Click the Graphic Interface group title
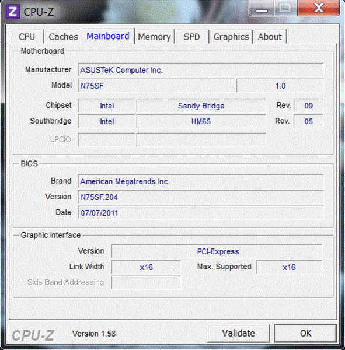 [51, 235]
